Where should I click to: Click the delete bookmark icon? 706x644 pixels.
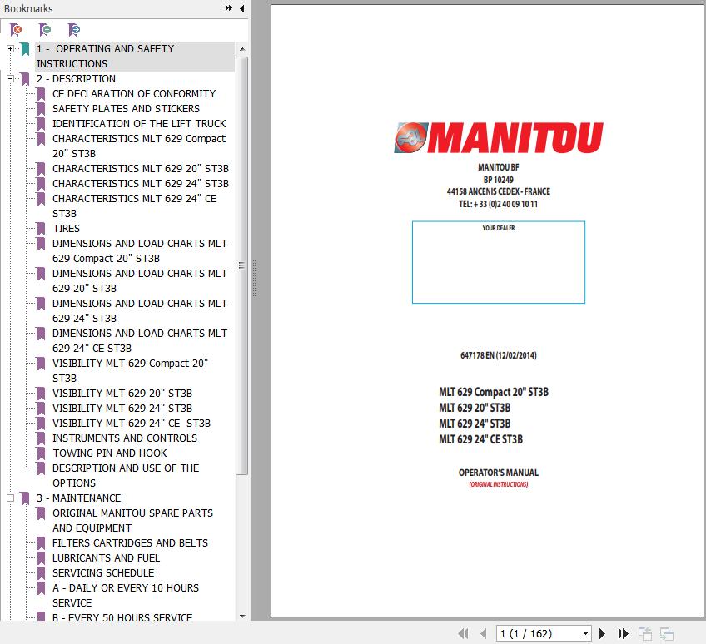[16, 30]
